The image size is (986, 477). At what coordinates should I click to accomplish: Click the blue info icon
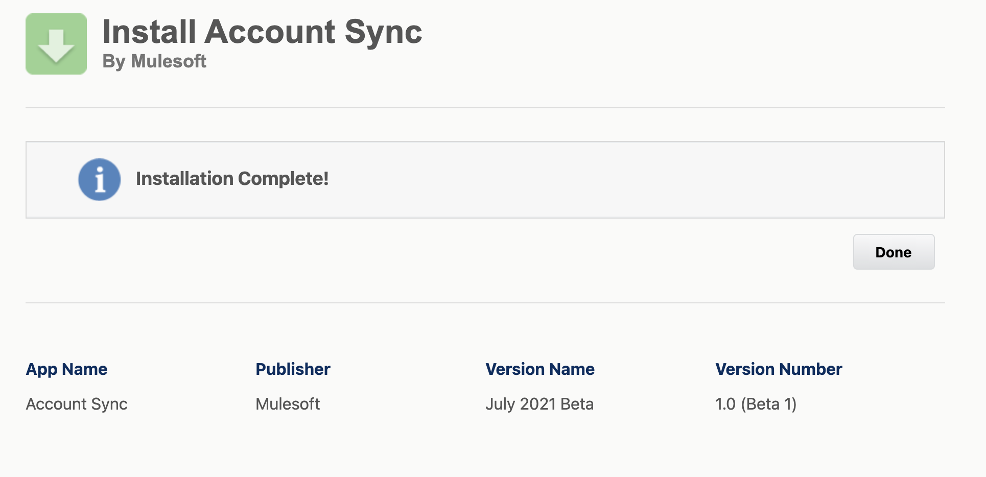(x=99, y=179)
